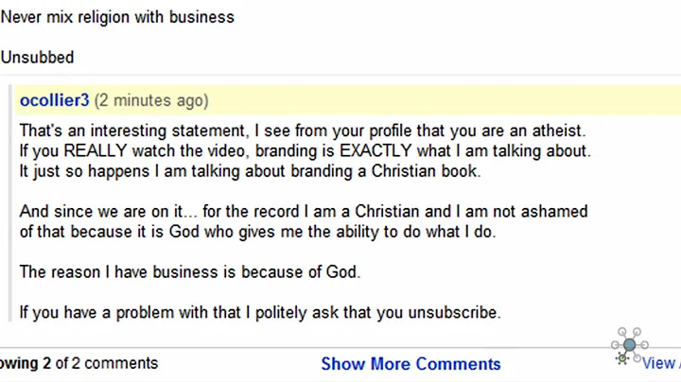Screen dimensions: 681x382
Task: Click the "Never mix religion with business" comment
Action: pyautogui.click(x=117, y=17)
